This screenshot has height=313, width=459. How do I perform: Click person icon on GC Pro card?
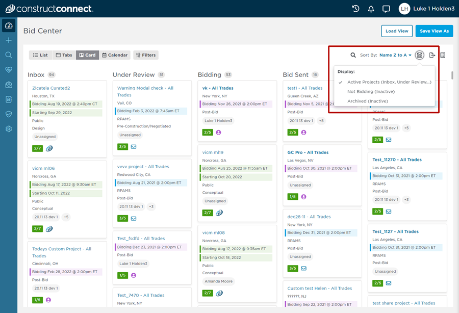(303, 197)
